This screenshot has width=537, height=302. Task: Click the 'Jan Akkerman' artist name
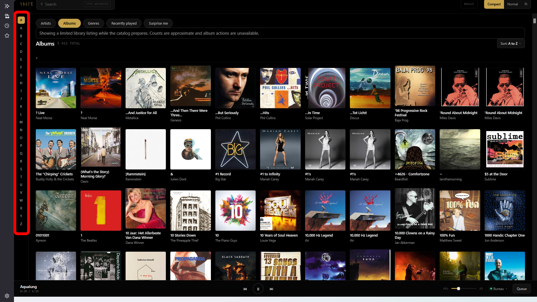pyautogui.click(x=405, y=243)
